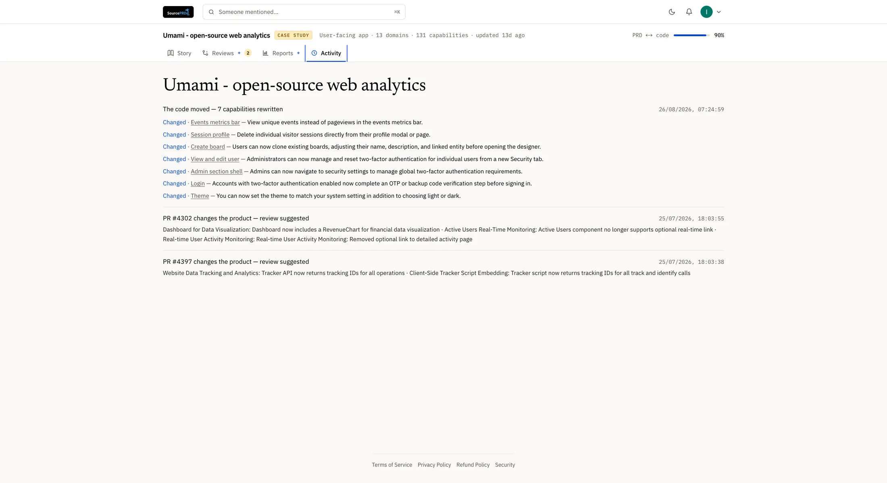The width and height of the screenshot is (887, 483).
Task: Click 'PR #4397 changes the product' entry
Action: pos(236,262)
